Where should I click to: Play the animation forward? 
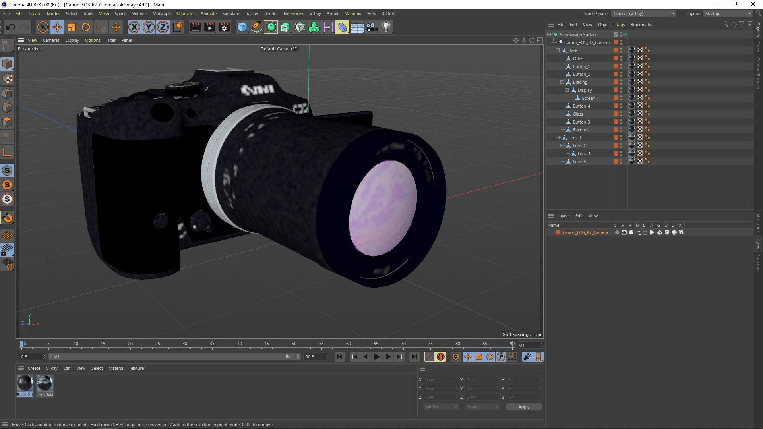click(x=377, y=357)
